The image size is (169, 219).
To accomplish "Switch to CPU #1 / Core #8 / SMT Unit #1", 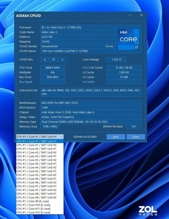I will 40,194.
